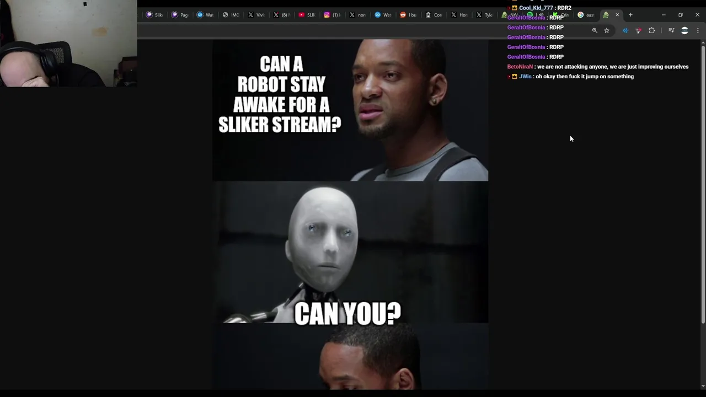Click the 'CAN YOU?' robot meme panel
The height and width of the screenshot is (397, 706).
point(350,252)
